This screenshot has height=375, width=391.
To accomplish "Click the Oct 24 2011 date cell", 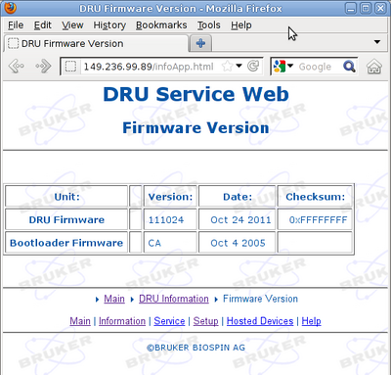I will [x=237, y=219].
